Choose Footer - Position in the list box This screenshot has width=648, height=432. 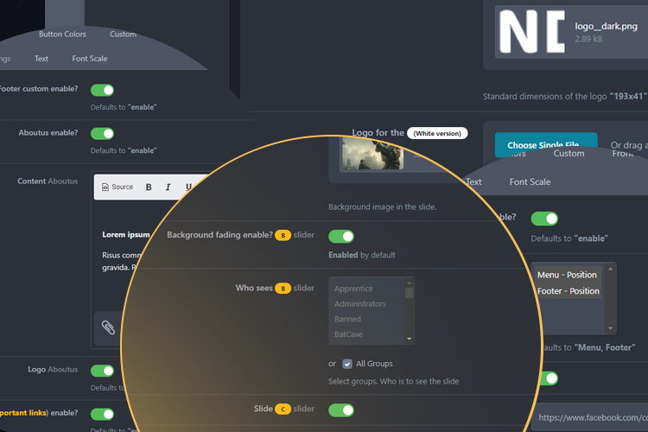click(x=568, y=291)
